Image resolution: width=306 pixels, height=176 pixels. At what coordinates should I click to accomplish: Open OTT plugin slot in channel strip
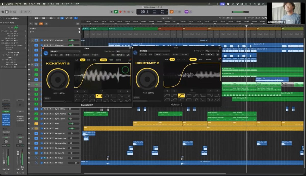point(6,116)
